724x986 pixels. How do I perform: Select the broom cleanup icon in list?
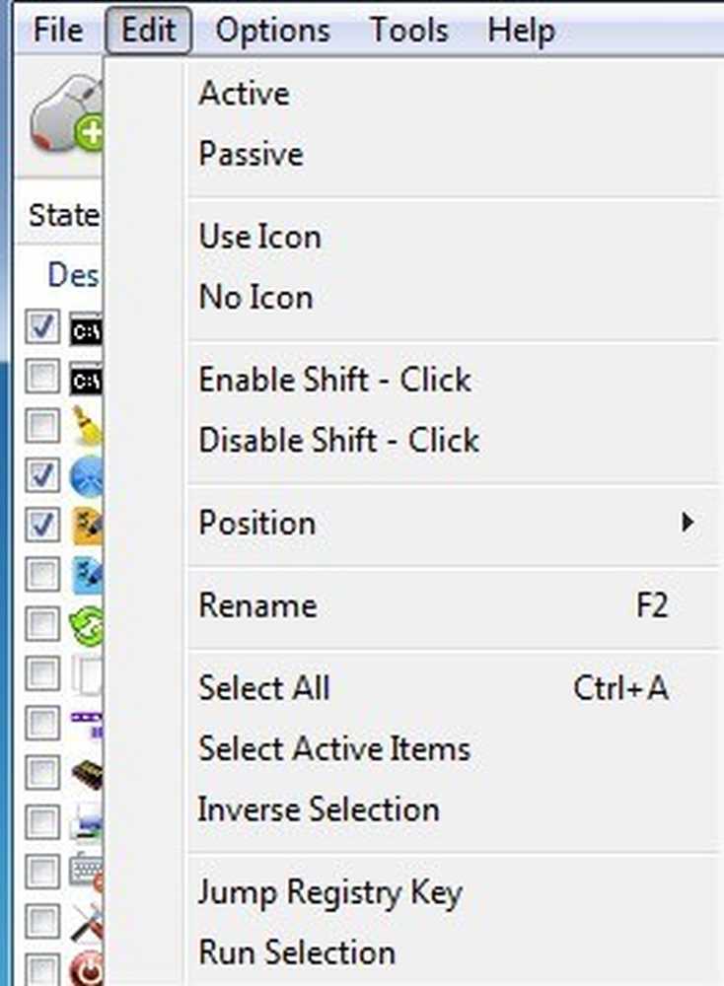click(x=87, y=425)
